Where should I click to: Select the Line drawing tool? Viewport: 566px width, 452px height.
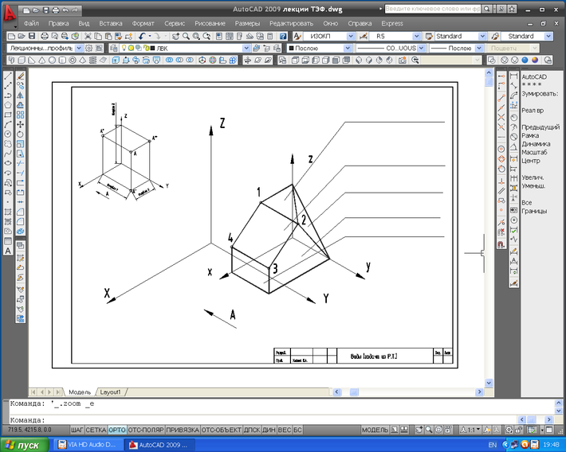pyautogui.click(x=8, y=76)
